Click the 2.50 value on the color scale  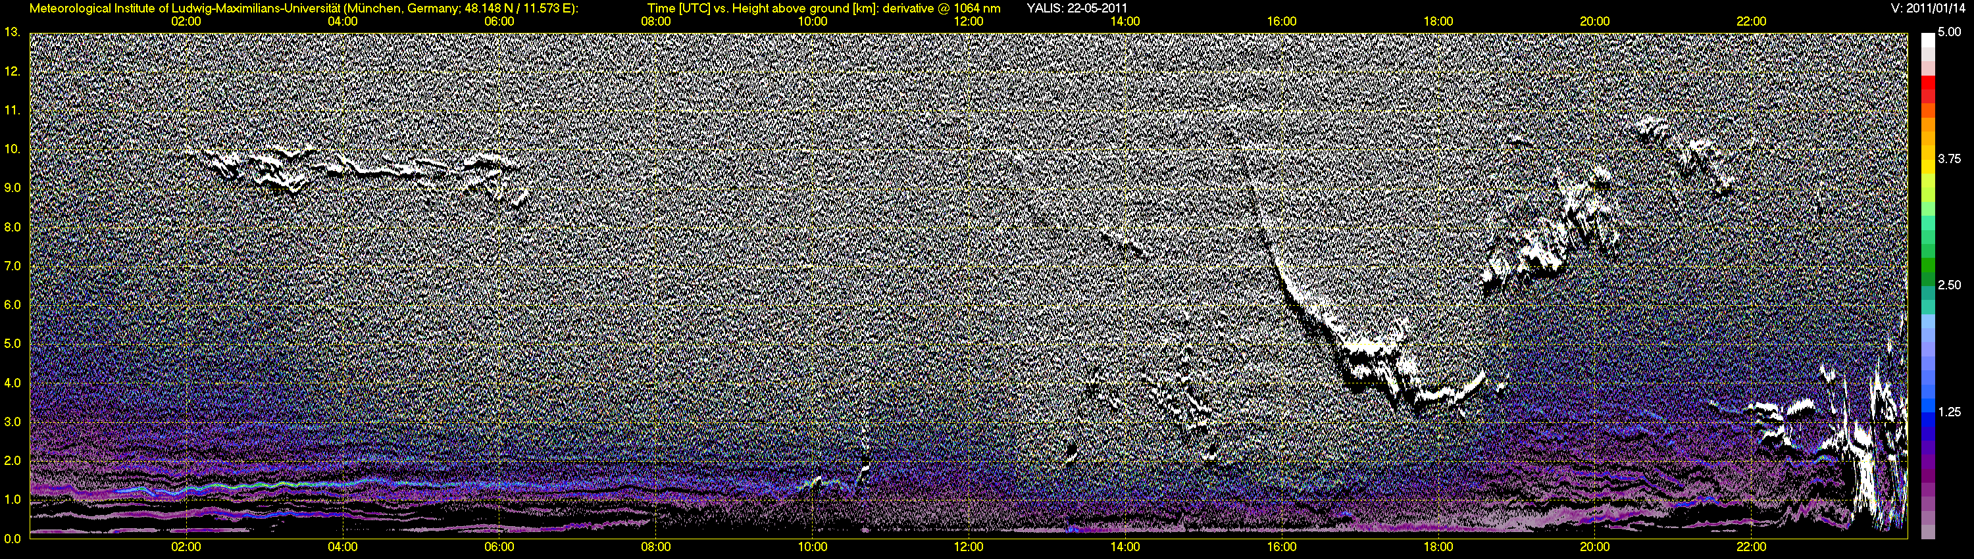[x=1950, y=285]
